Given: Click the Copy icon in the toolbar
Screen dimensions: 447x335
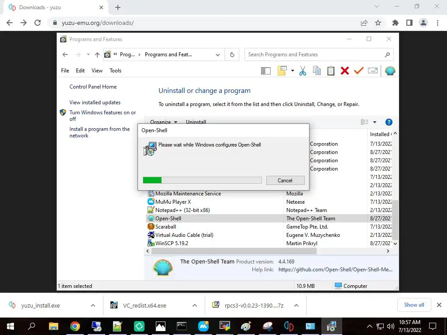Looking at the screenshot, I should (x=317, y=71).
